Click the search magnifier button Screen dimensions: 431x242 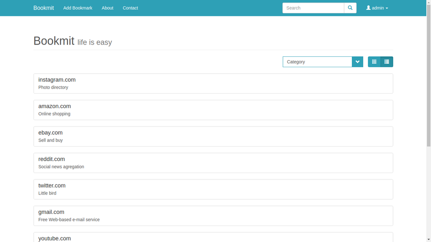[350, 8]
